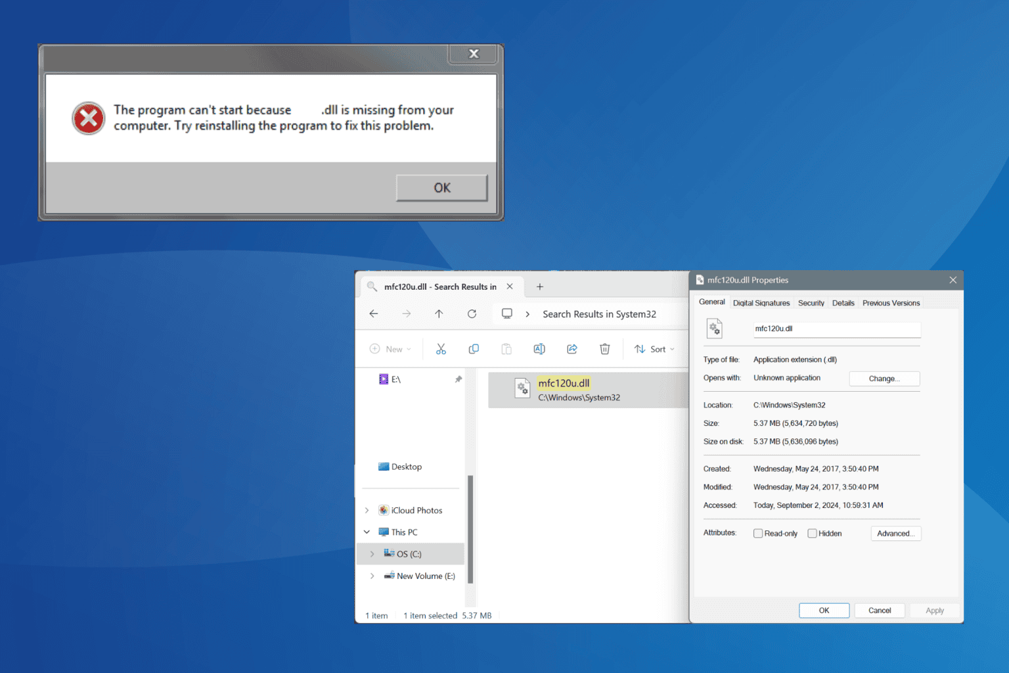Click the Accessed date value in Properties

[x=818, y=505]
